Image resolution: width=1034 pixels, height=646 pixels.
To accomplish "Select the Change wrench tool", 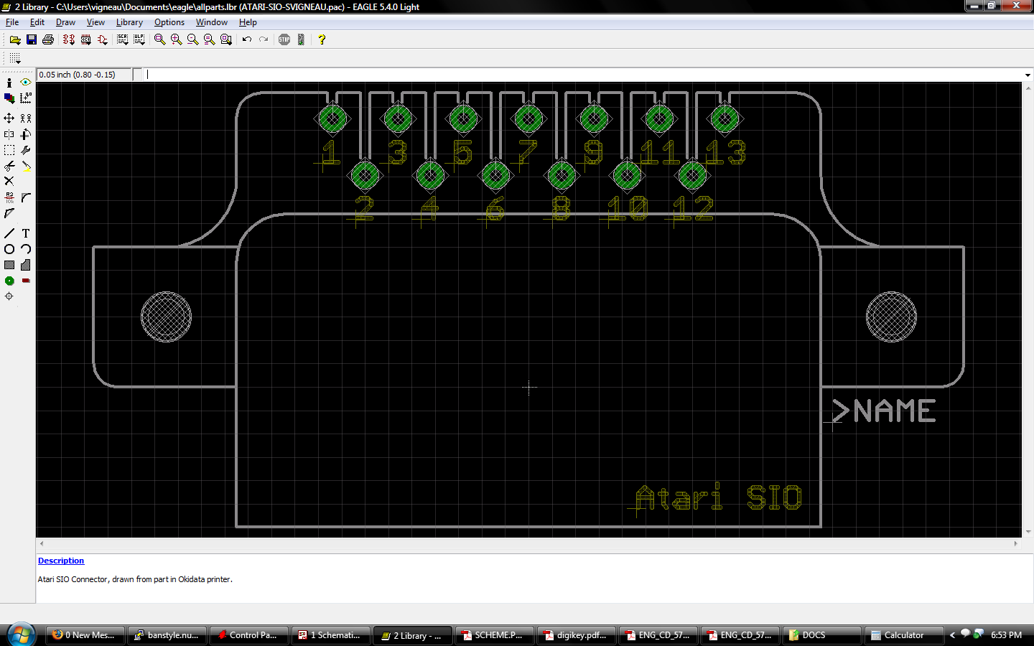I will 26,150.
